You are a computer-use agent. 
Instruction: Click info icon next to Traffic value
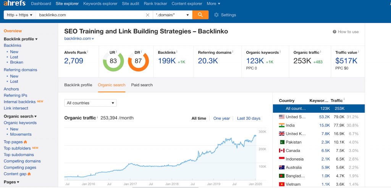pyautogui.click(x=358, y=52)
